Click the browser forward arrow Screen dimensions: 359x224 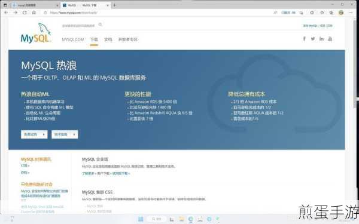tap(16, 13)
